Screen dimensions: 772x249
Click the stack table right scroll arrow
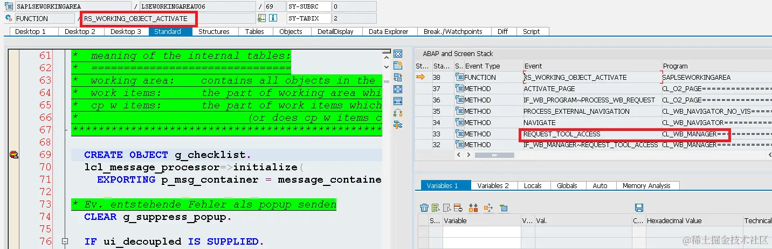(x=467, y=155)
